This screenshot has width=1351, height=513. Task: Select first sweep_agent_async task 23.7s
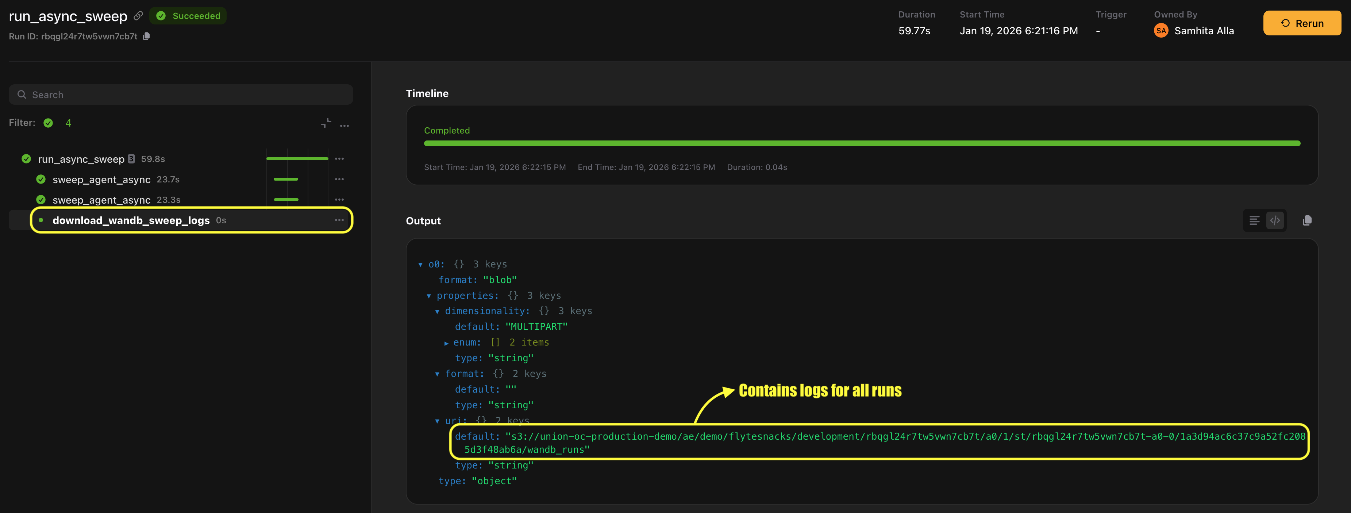pyautogui.click(x=101, y=180)
